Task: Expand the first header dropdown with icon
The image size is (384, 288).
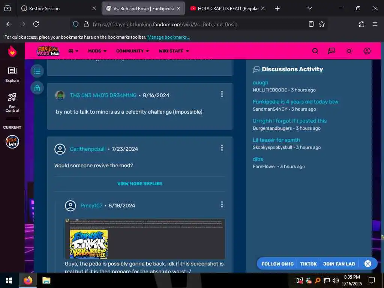Action: [x=73, y=51]
